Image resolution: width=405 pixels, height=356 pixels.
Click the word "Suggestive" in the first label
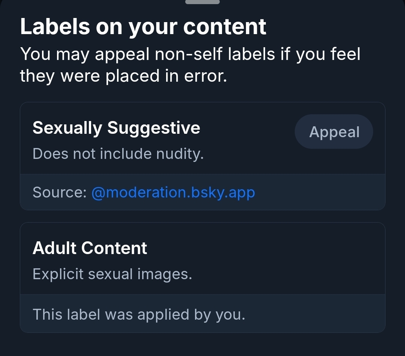[154, 128]
